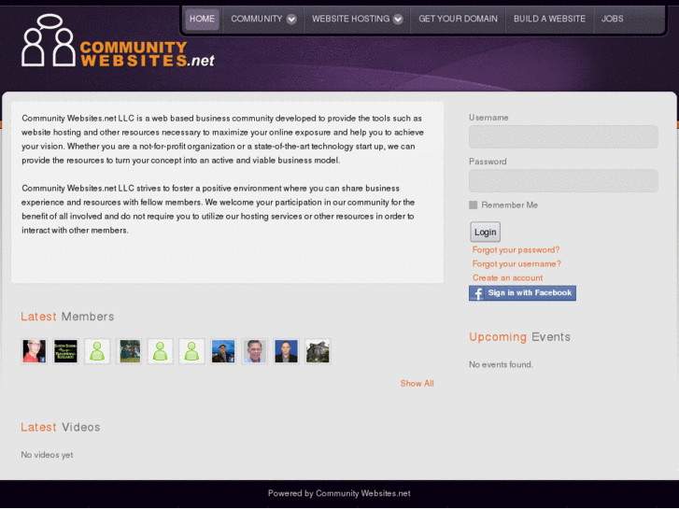Sign in with Facebook button
The width and height of the screenshot is (679, 509).
[522, 293]
